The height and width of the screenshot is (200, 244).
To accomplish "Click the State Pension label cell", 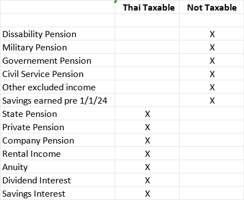I will [58, 114].
